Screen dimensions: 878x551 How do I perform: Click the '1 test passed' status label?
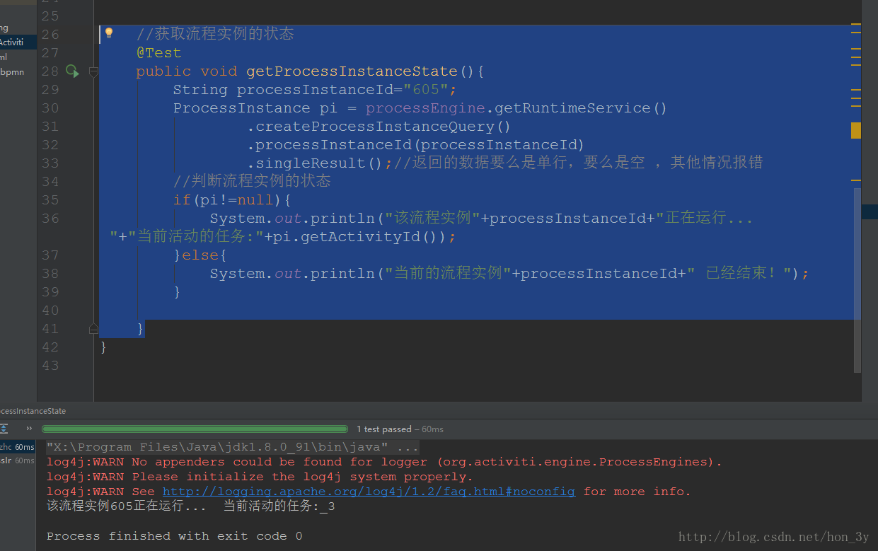383,429
